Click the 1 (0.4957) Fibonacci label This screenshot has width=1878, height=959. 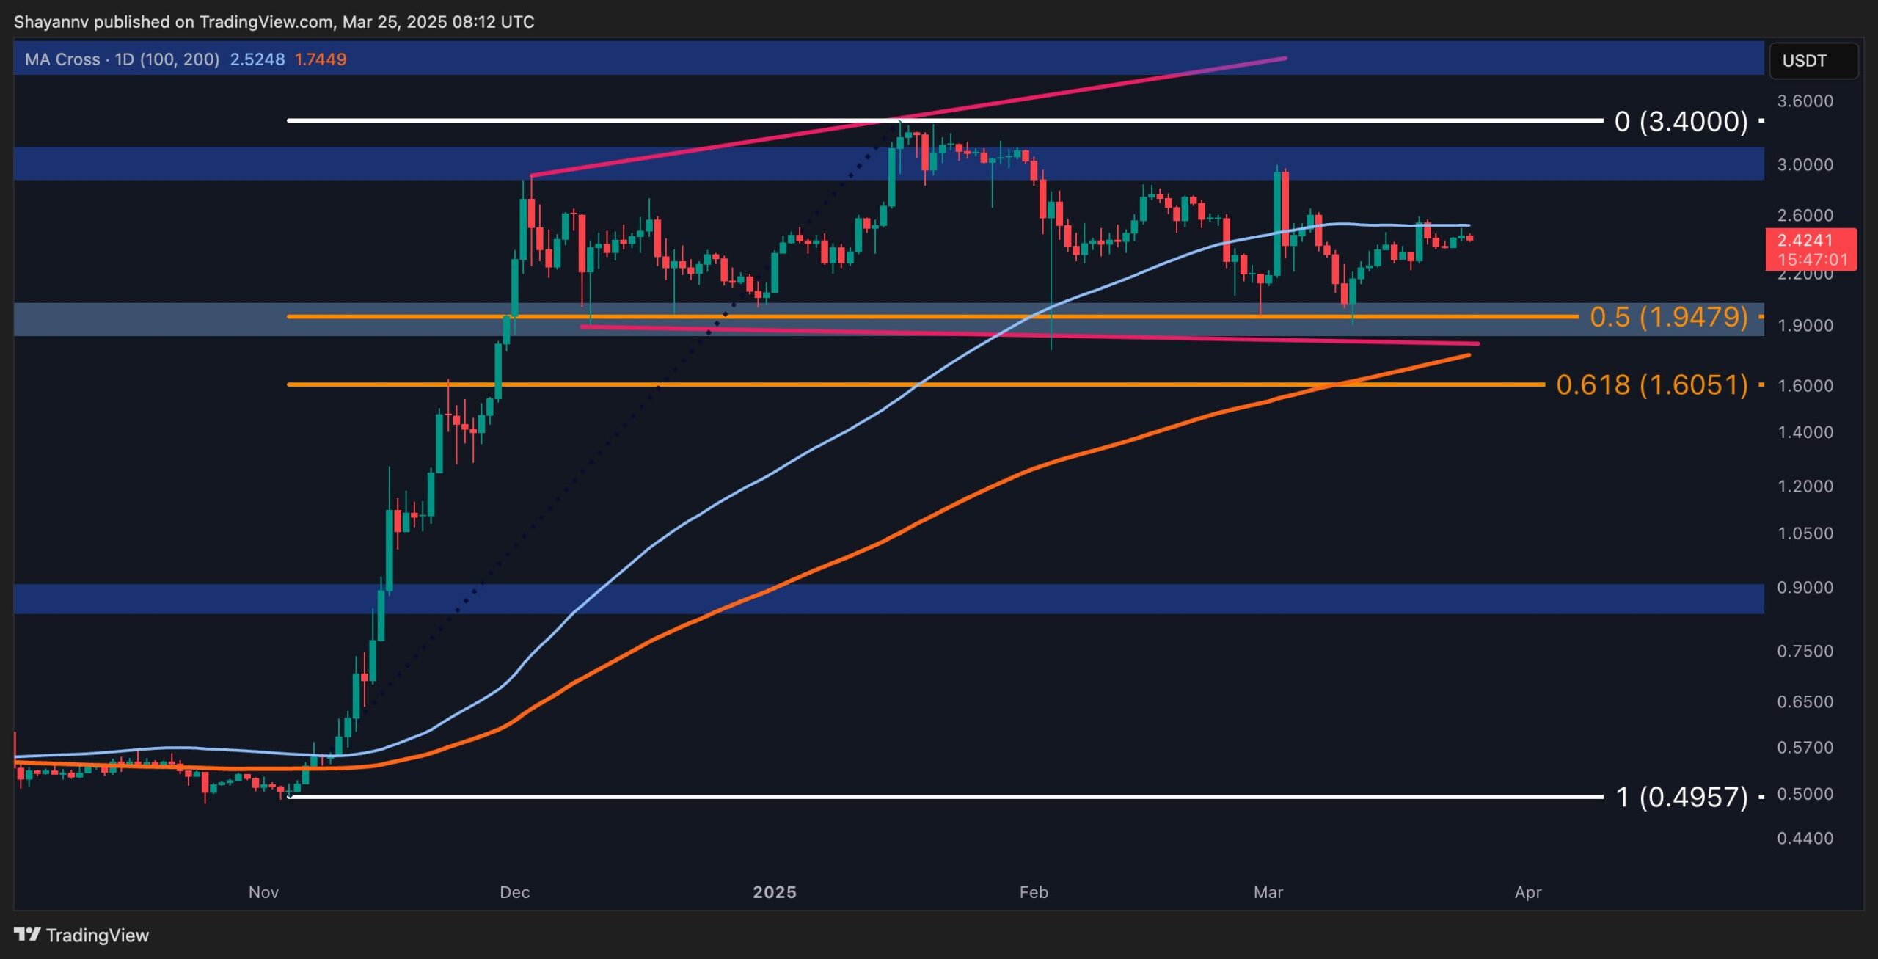(x=1681, y=797)
